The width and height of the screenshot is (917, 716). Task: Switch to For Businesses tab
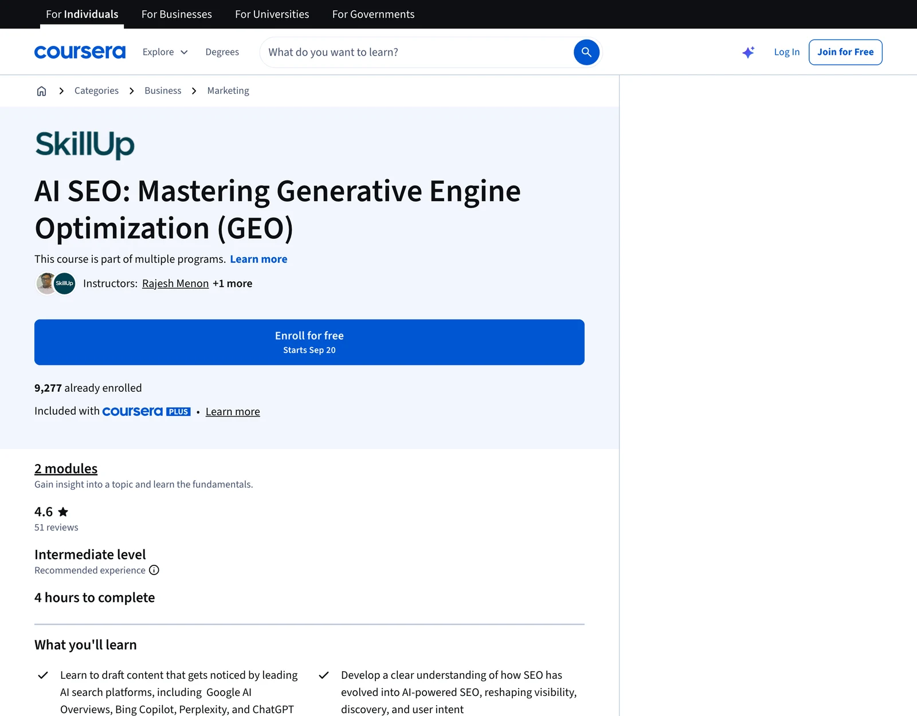point(177,14)
